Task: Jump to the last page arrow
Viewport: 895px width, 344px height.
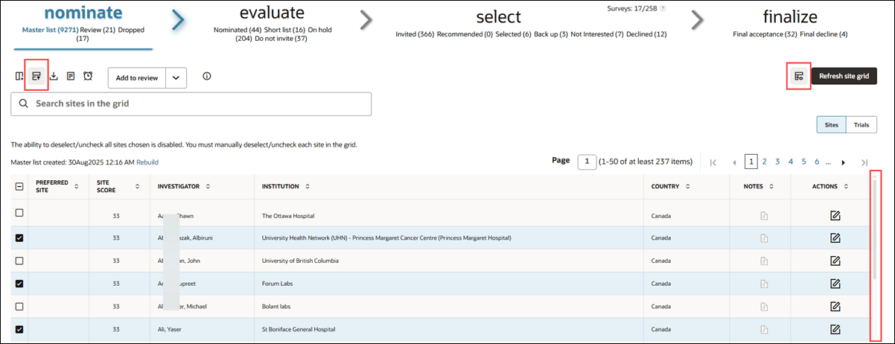Action: point(864,162)
